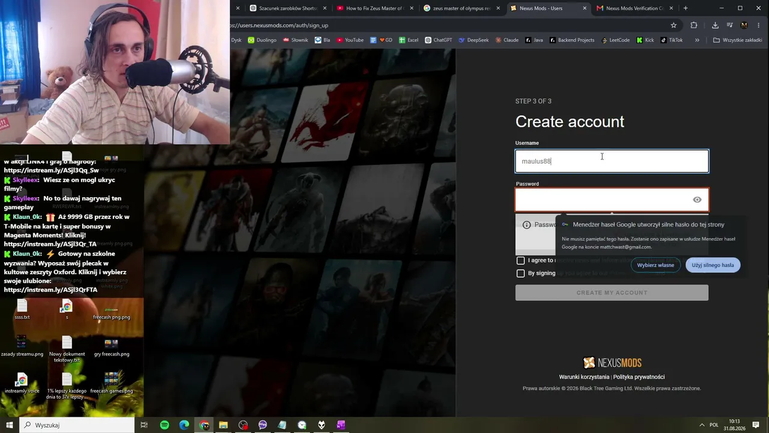
Task: Open File Explorer from the taskbar
Action: [223, 425]
